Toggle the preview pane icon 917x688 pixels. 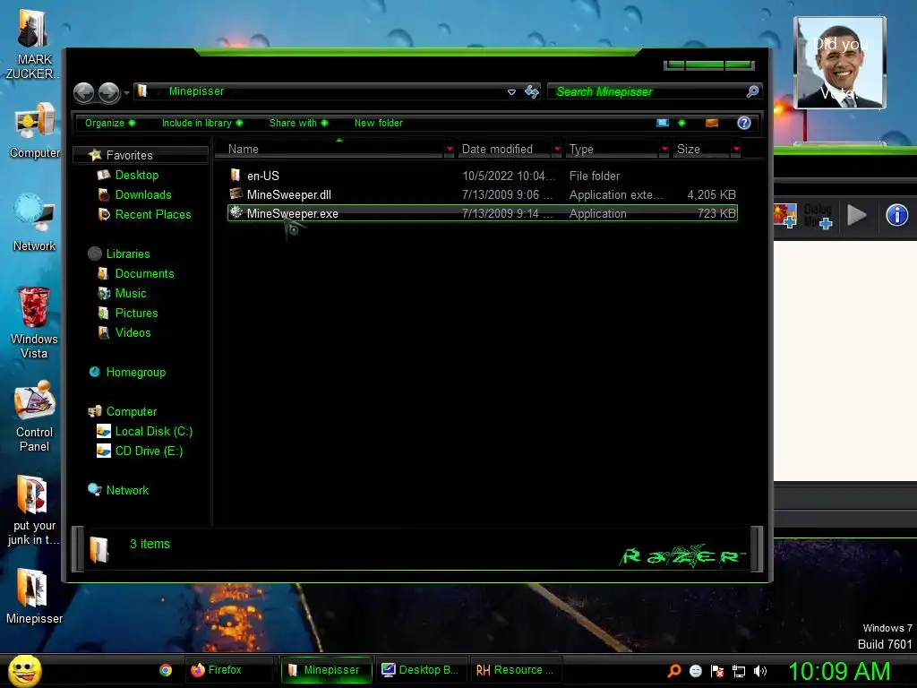(712, 123)
